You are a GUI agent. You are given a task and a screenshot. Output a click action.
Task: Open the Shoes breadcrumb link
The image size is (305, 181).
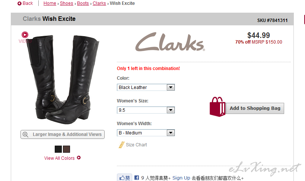[67, 3]
